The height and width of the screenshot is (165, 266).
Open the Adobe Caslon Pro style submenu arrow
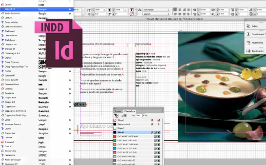70,14
